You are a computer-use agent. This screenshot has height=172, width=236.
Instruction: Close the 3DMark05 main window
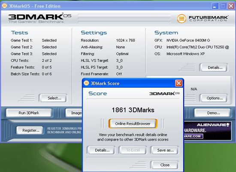point(231,6)
